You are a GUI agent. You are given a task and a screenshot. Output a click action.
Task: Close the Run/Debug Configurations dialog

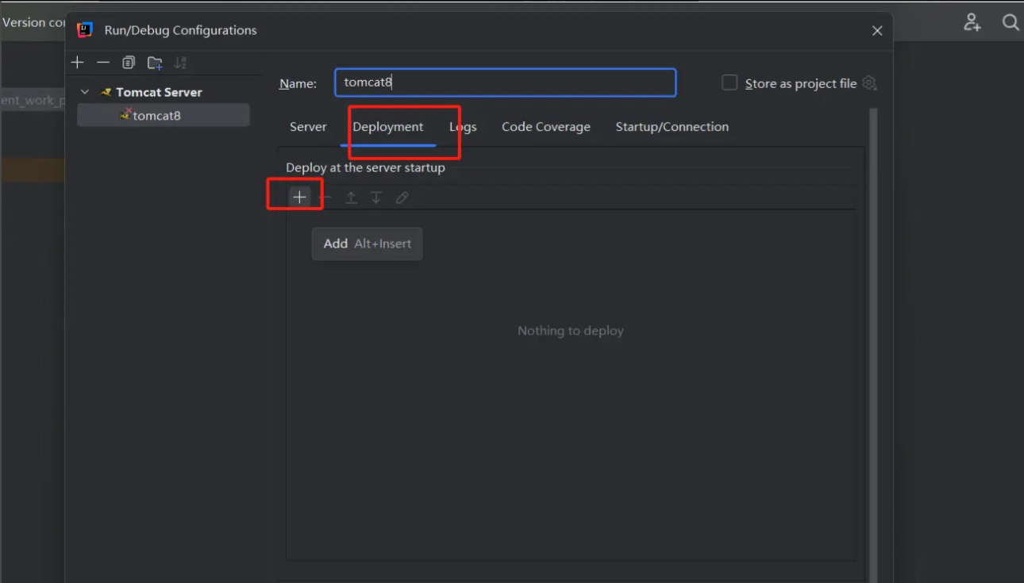(877, 30)
